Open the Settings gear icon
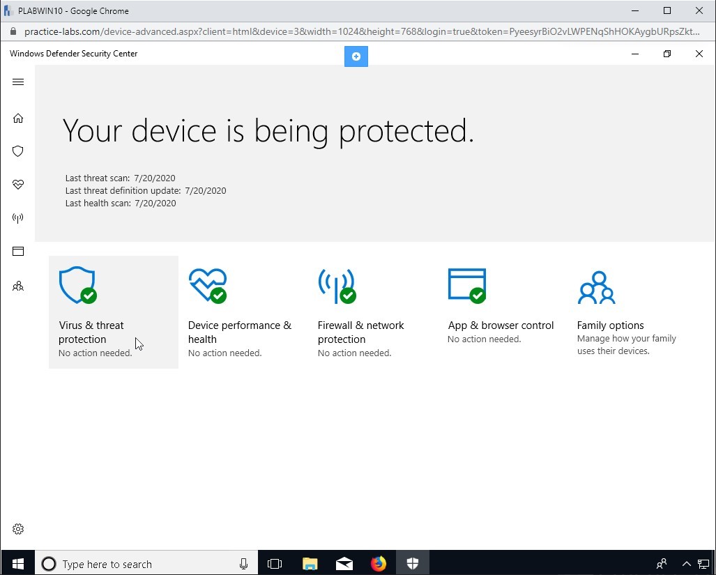Screen dimensions: 716x575 (x=18, y=529)
